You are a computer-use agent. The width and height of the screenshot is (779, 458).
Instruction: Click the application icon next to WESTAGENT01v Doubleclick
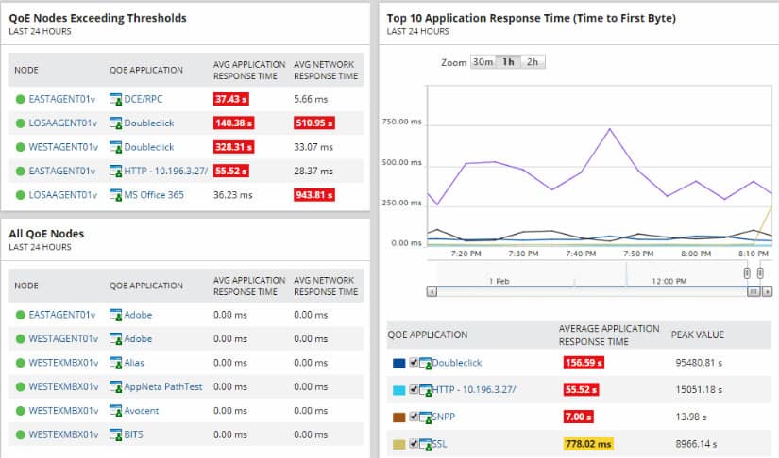(115, 147)
